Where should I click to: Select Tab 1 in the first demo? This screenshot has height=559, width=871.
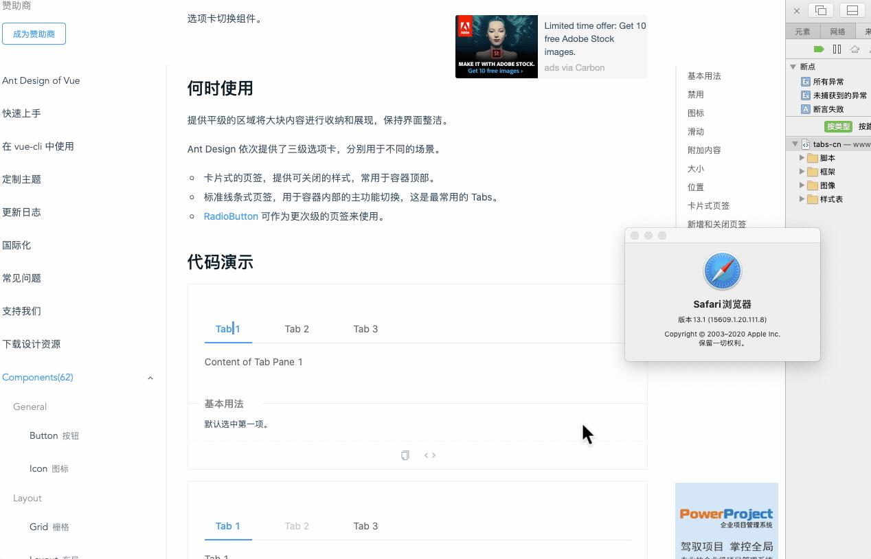pos(228,329)
